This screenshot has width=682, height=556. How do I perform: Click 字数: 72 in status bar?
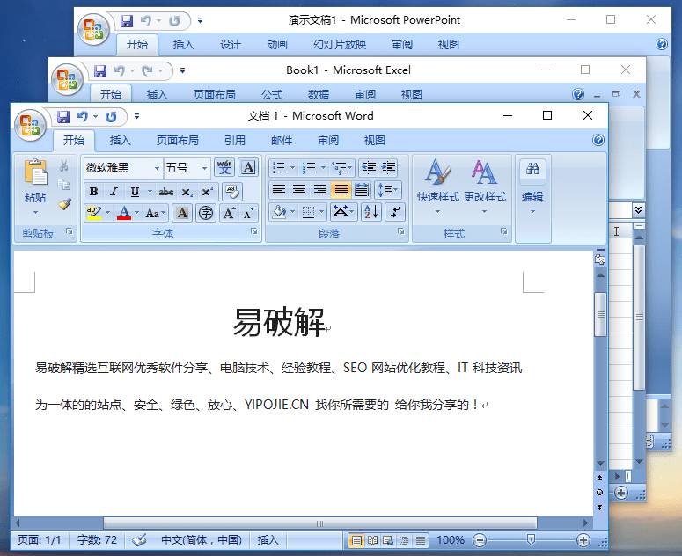pos(97,540)
